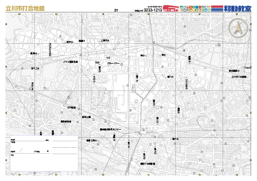Click the red building logo in header
257x181 pixels.
pos(171,8)
